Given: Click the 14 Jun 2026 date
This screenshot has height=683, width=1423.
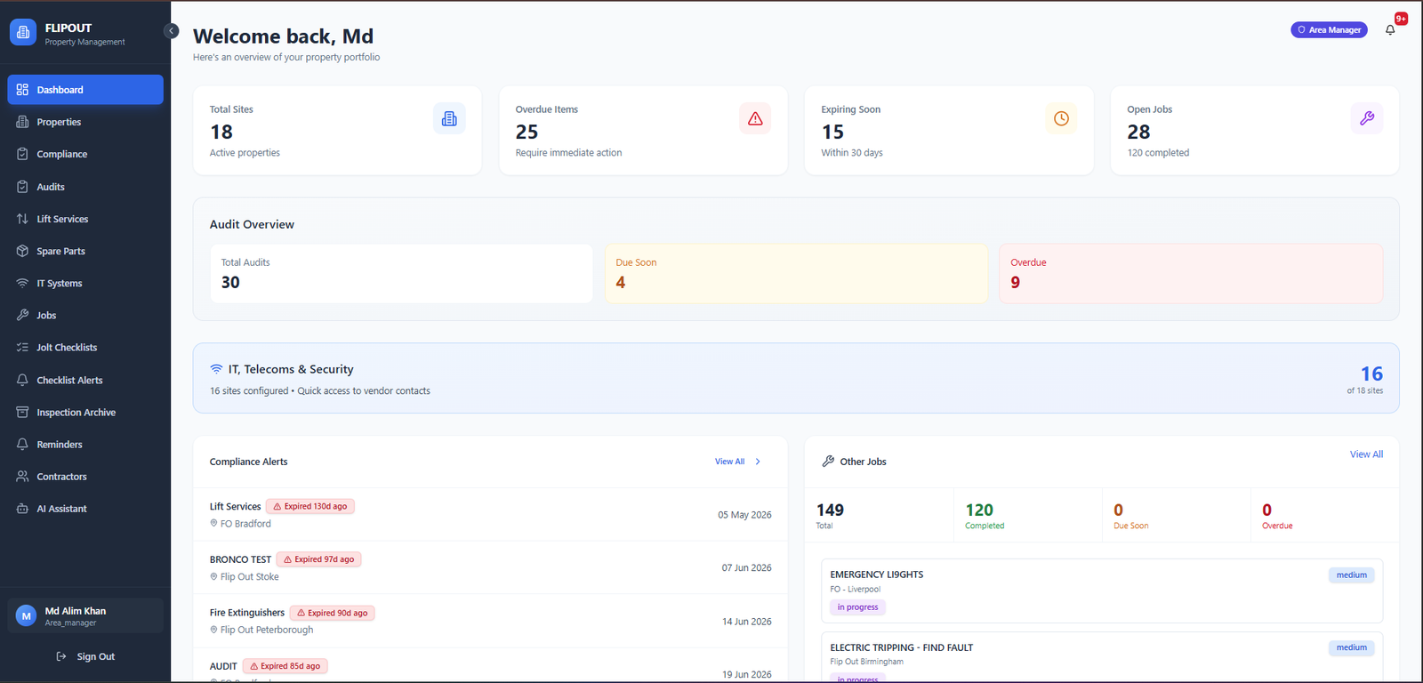Looking at the screenshot, I should point(746,622).
